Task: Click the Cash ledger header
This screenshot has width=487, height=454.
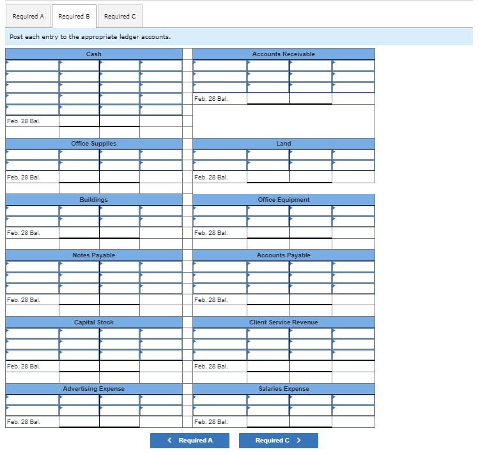Action: coord(94,54)
